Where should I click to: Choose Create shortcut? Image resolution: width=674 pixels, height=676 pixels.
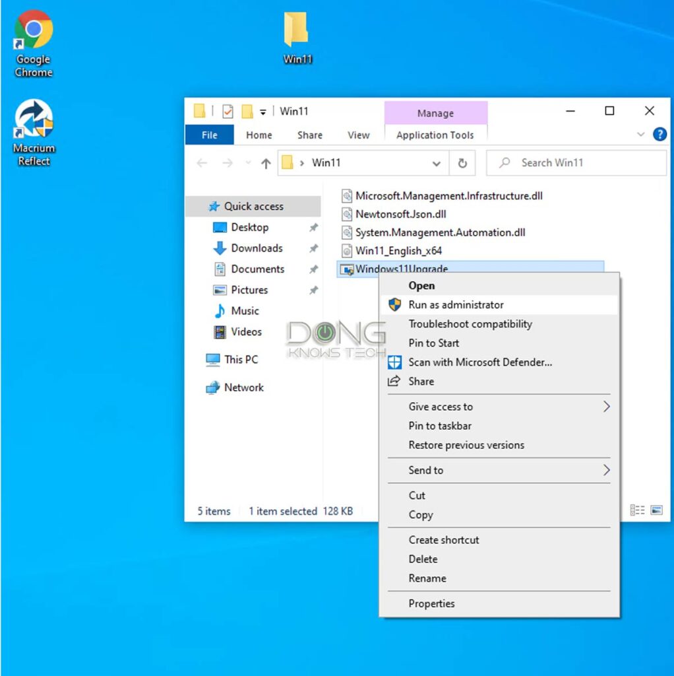[499, 540]
